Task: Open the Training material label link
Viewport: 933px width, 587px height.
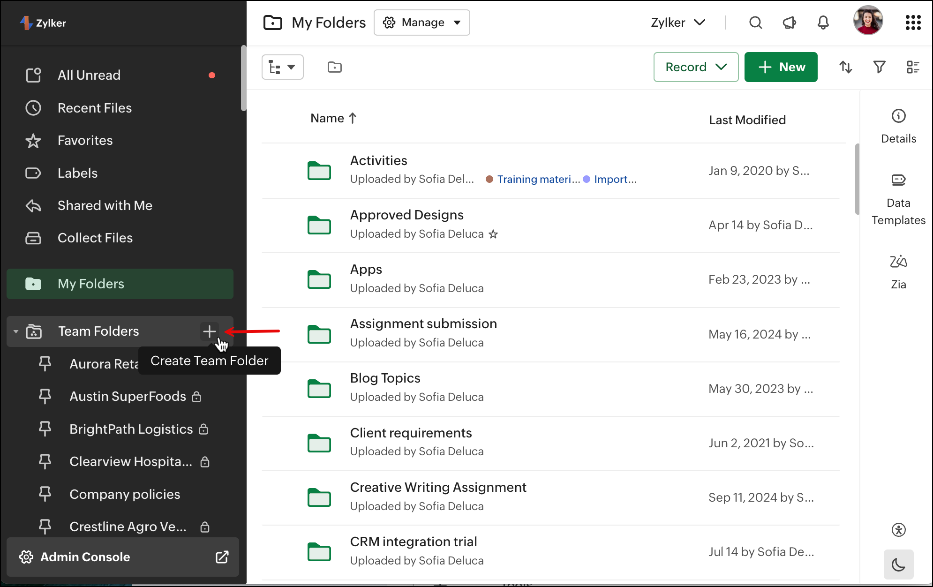Action: coord(538,179)
